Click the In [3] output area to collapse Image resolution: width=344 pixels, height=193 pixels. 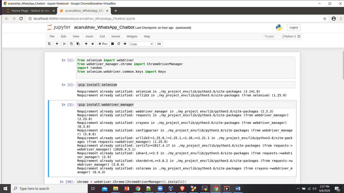tap(62, 142)
